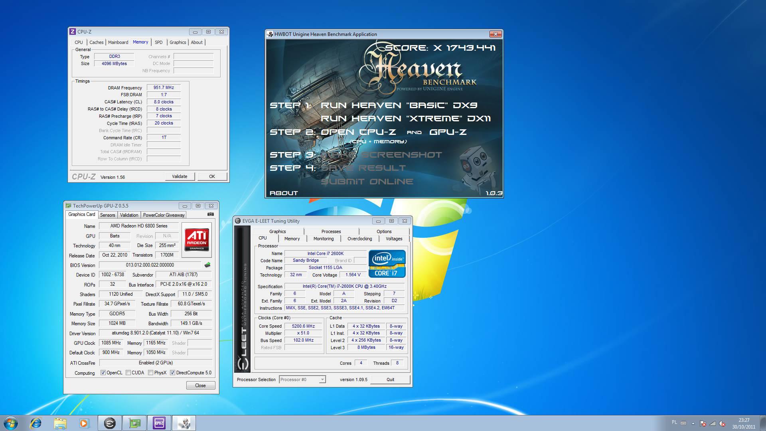Screen dimensions: 766x431
Task: Click the GPU-Z screenshot camera icon
Action: tap(210, 214)
